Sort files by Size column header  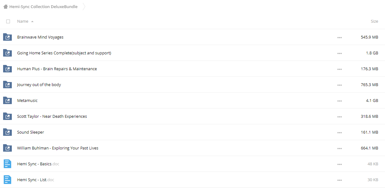tap(374, 21)
